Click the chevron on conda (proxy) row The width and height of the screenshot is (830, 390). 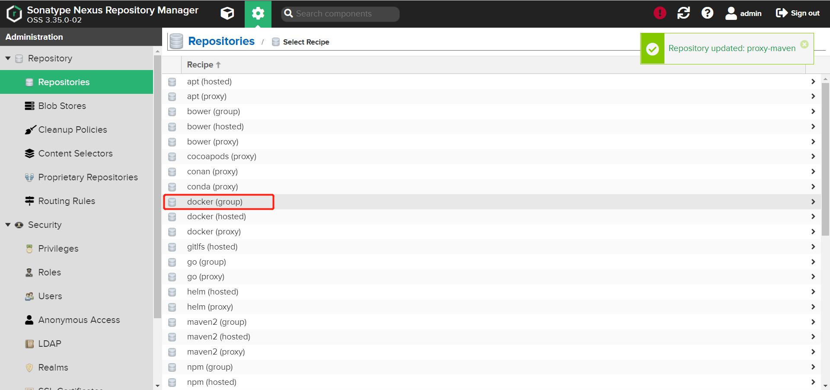click(813, 187)
